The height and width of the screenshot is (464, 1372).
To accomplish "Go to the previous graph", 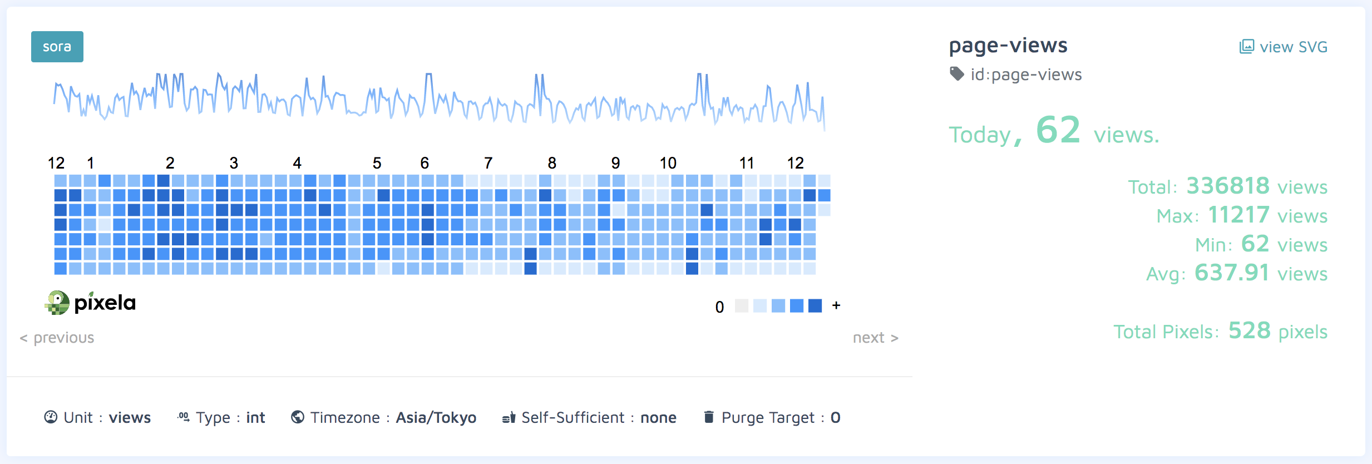I will 57,338.
